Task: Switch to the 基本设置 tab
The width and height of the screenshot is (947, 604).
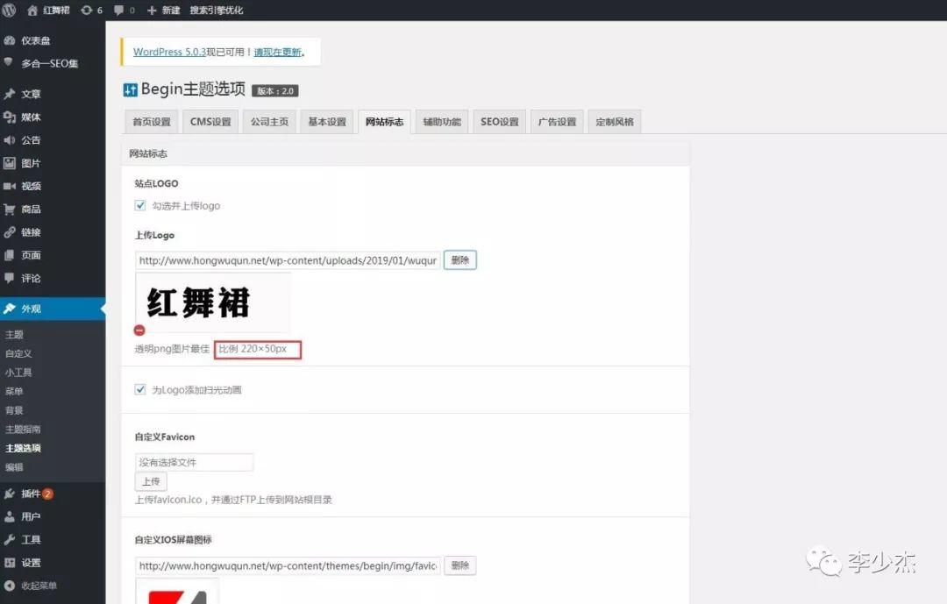Action: point(327,121)
